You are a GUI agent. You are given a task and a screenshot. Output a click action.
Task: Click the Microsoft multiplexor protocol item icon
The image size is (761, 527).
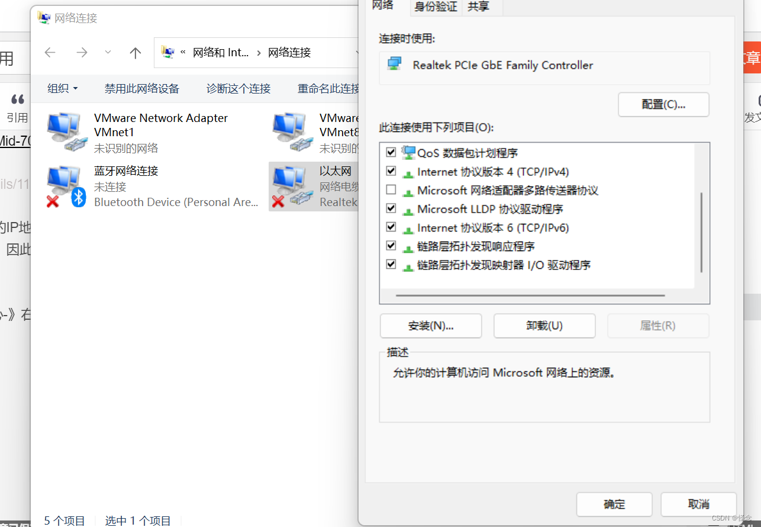pos(408,192)
